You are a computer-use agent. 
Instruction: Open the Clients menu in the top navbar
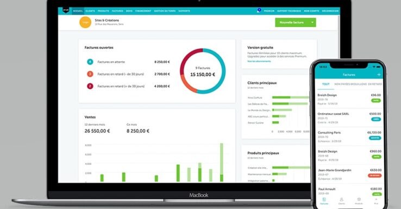click(90, 11)
